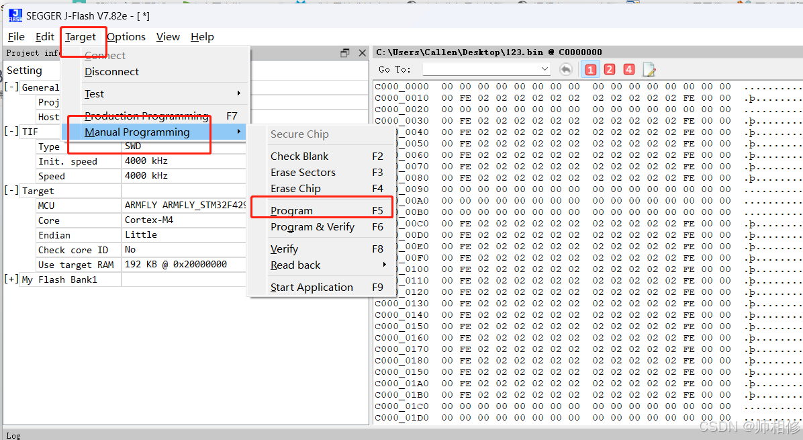The image size is (803, 440).
Task: Expand the My Flash Bank1 group
Action: click(12, 279)
